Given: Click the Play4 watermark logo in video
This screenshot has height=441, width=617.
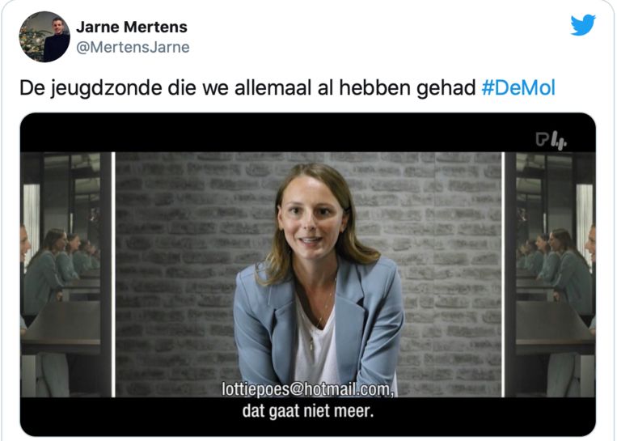Looking at the screenshot, I should click(551, 141).
